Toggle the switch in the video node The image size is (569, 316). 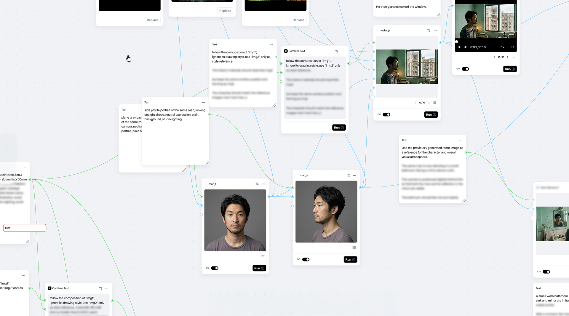466,69
